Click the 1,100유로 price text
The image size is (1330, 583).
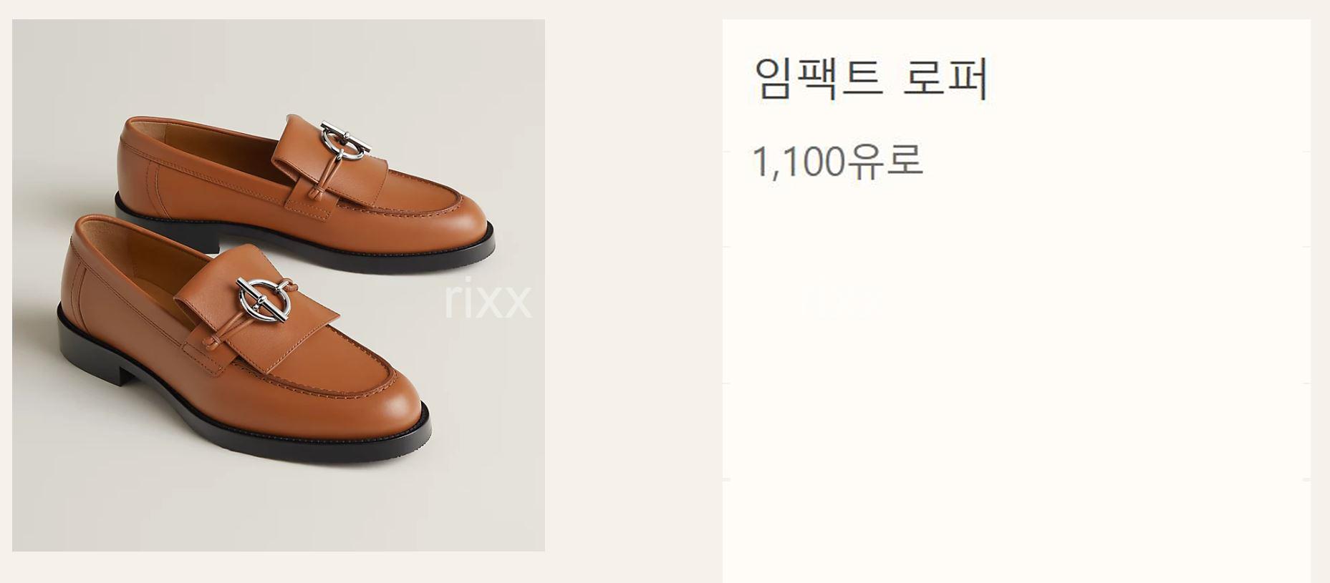[837, 161]
